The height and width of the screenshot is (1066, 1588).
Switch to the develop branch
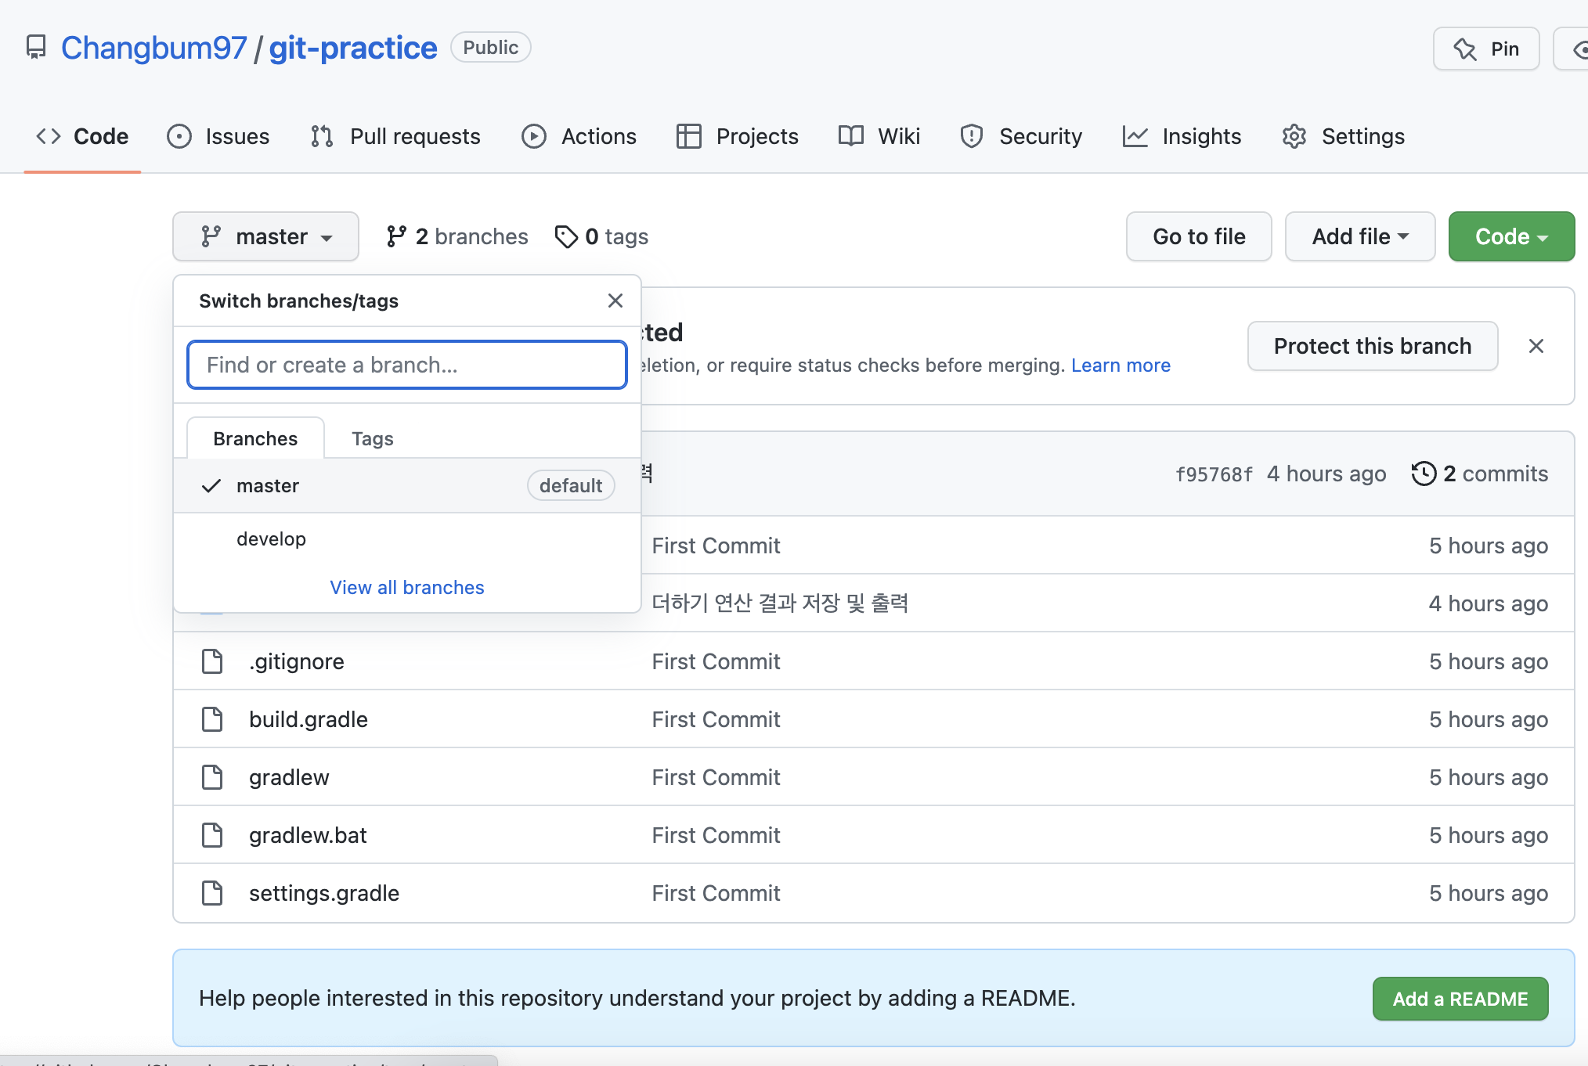click(x=271, y=539)
